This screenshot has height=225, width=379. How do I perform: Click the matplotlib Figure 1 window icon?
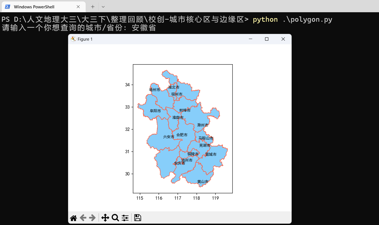point(73,39)
